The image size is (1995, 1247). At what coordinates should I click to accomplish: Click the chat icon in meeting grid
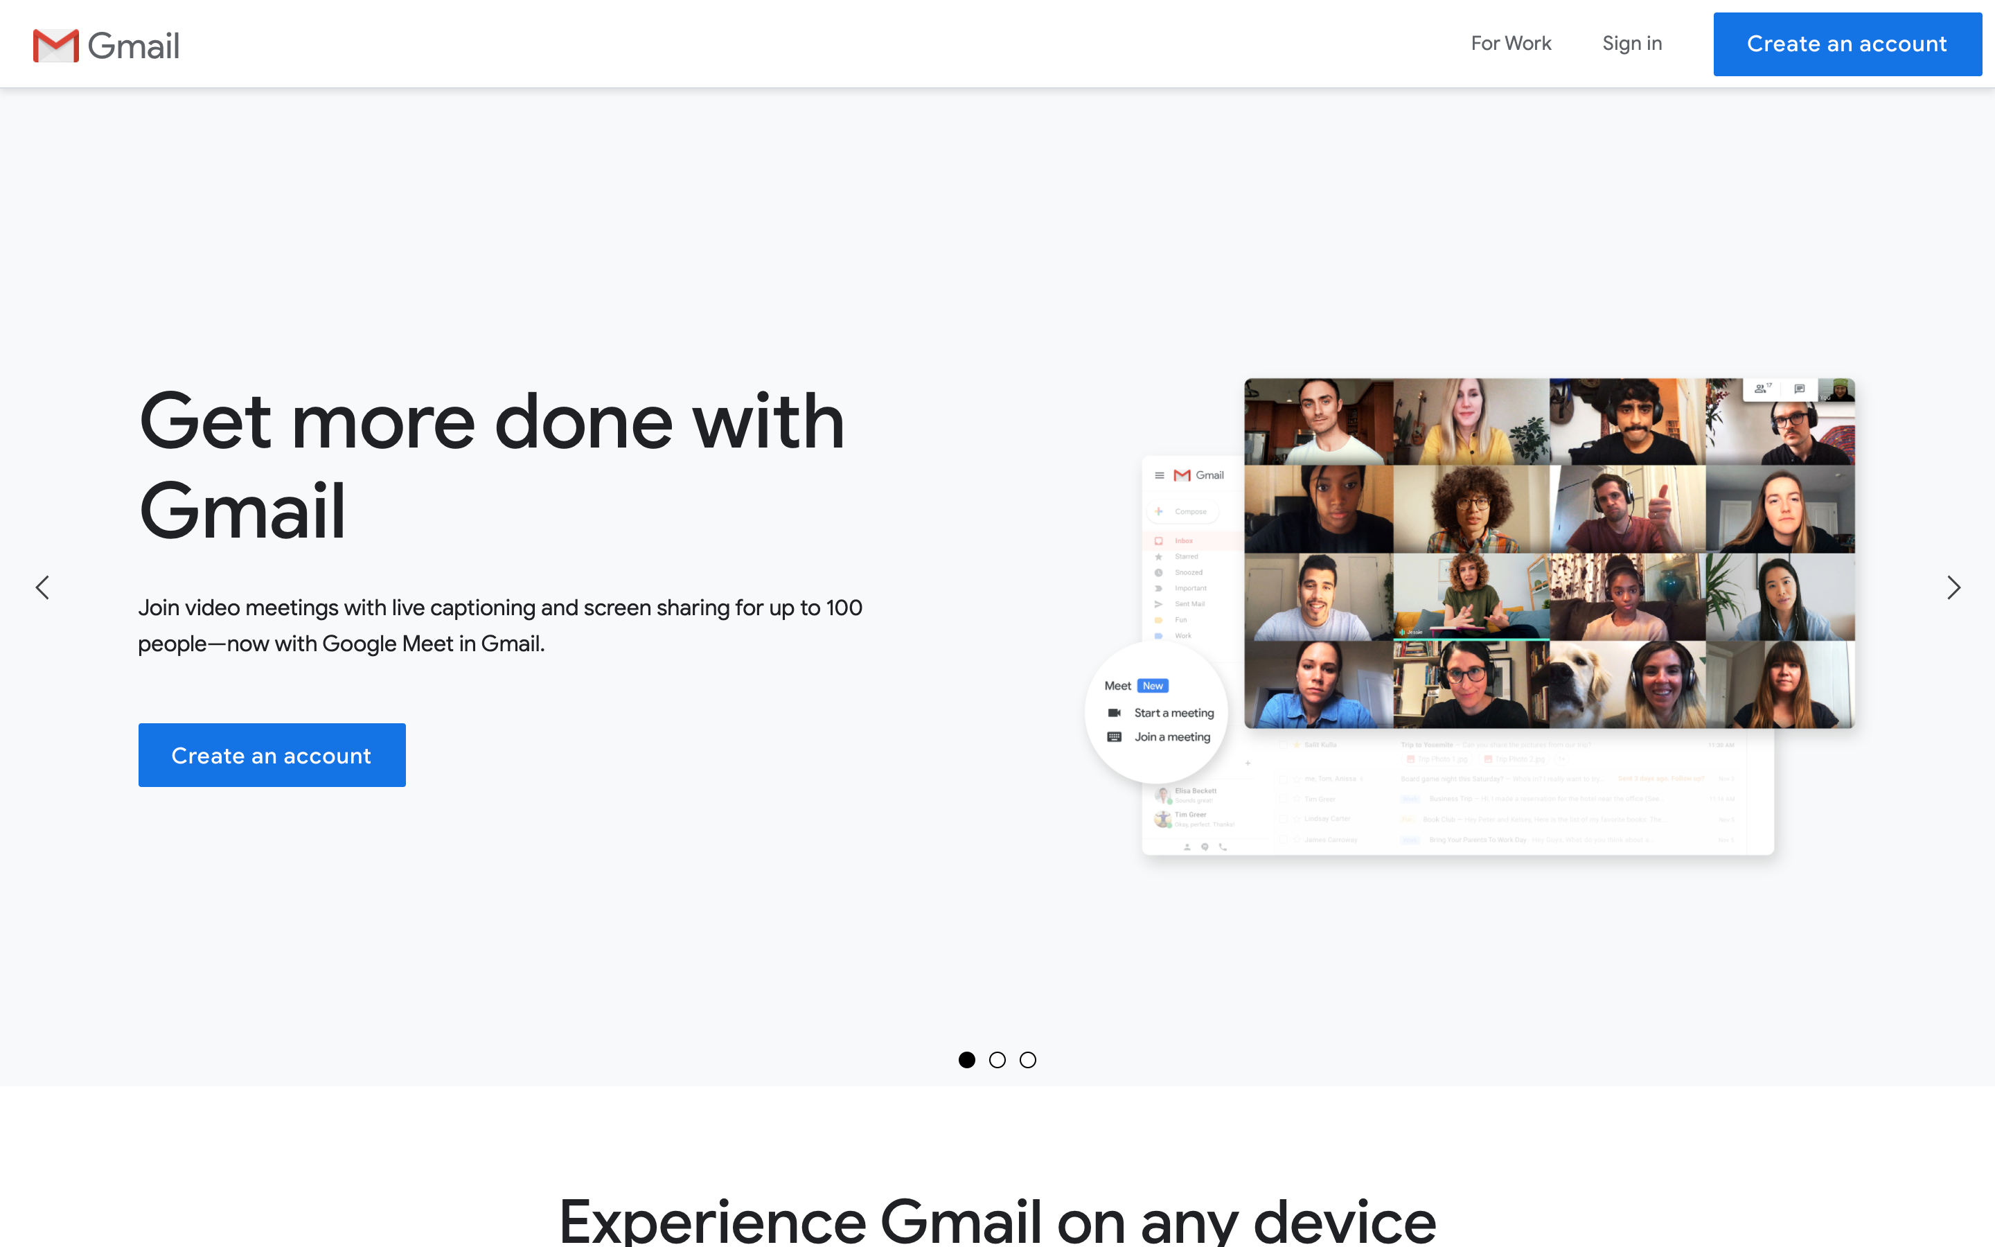1799,389
